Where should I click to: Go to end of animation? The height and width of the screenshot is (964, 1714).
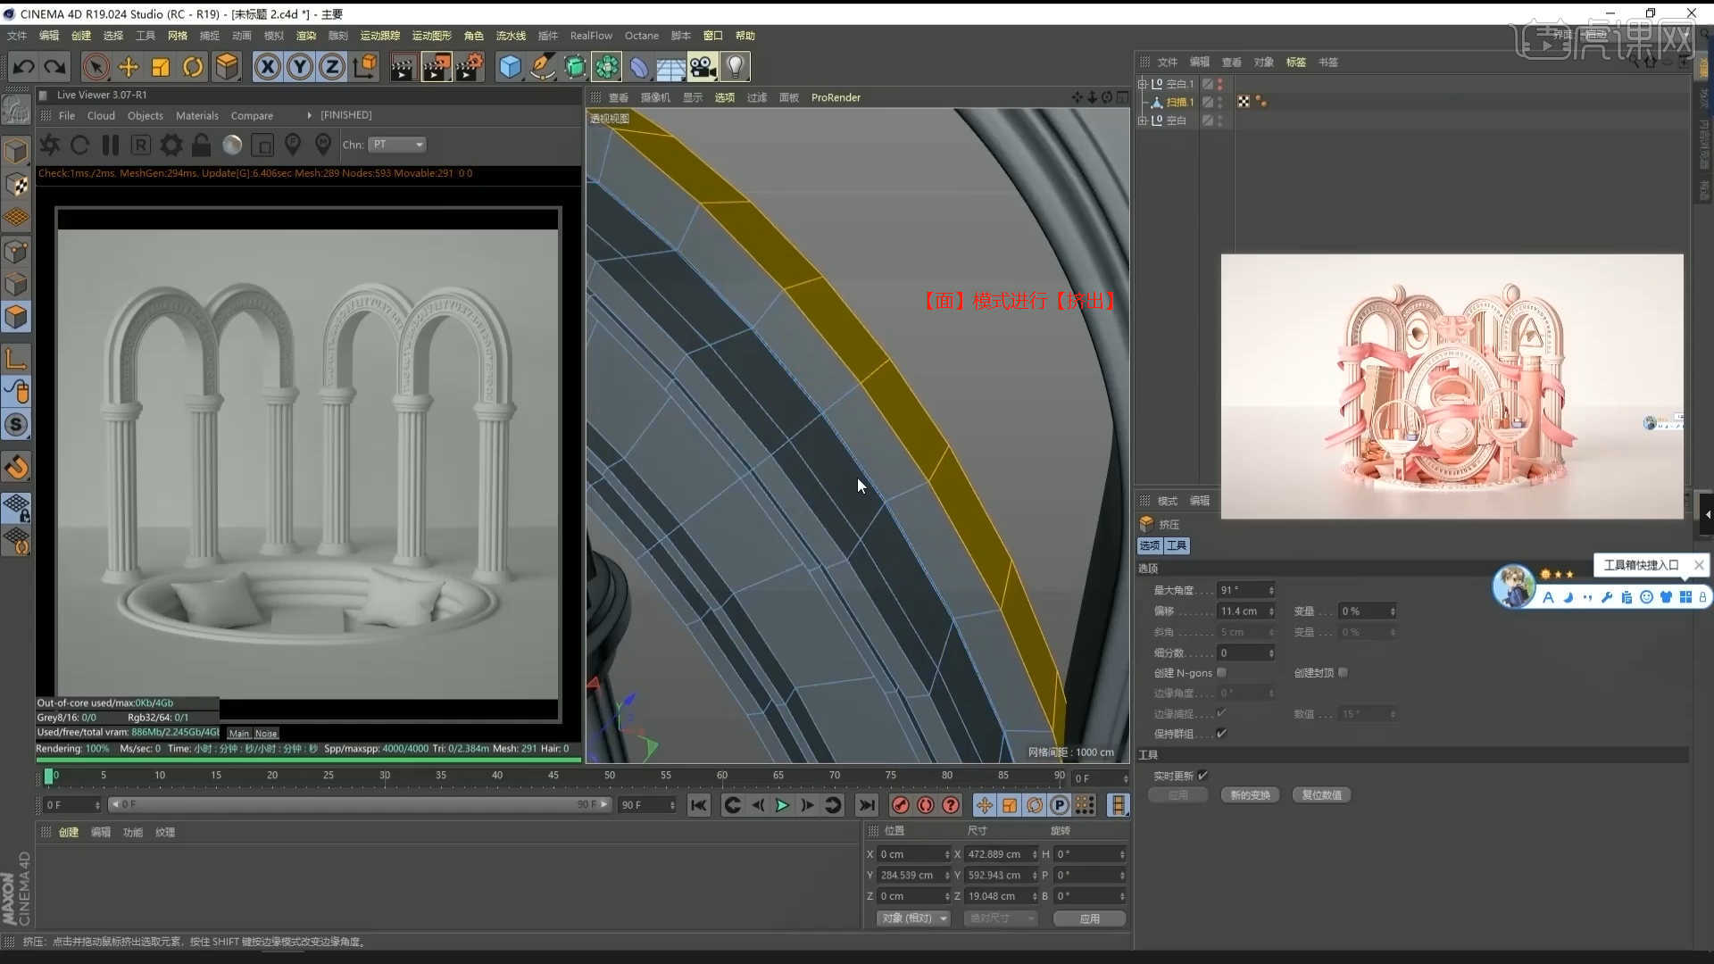pos(867,805)
